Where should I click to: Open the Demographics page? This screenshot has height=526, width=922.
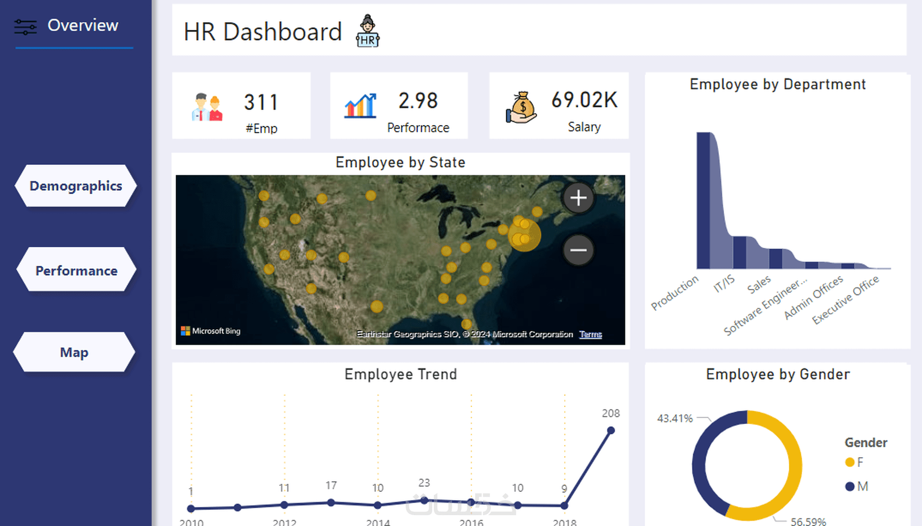tap(76, 186)
